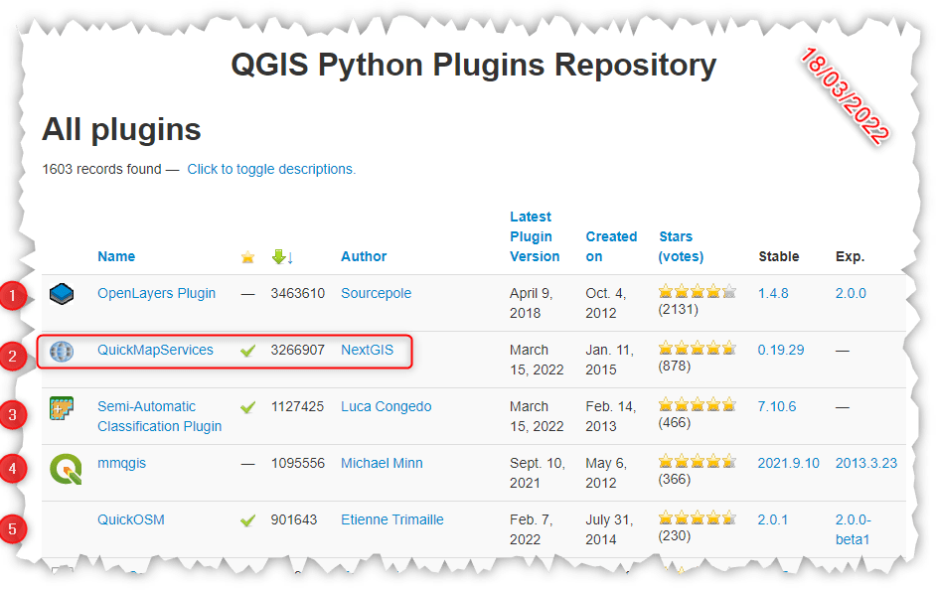Sort the table by Name column
The image size is (936, 590).
tap(116, 256)
